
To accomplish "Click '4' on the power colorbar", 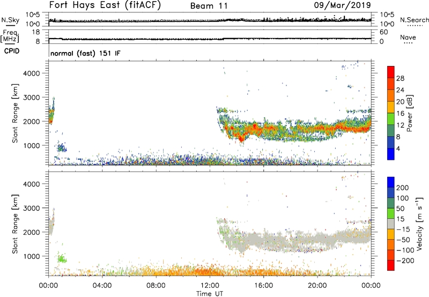I will click(x=398, y=148).
